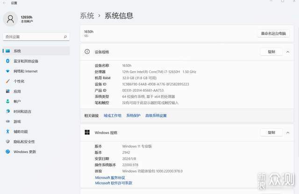The image size is (299, 194).
Task: Open 蓝牙和其他设备 settings
Action: [x=36, y=61]
